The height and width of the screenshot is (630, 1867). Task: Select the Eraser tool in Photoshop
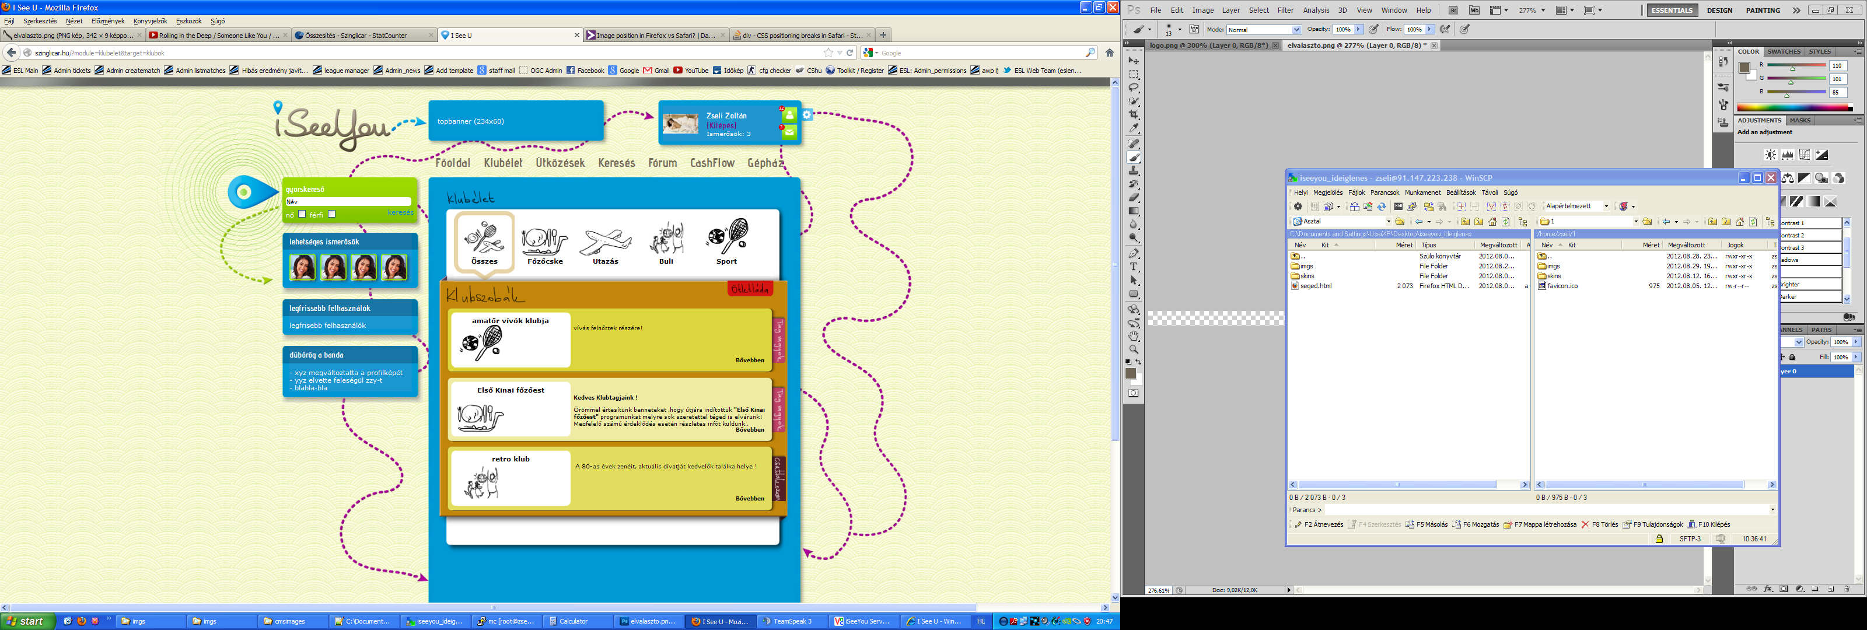click(x=1134, y=198)
